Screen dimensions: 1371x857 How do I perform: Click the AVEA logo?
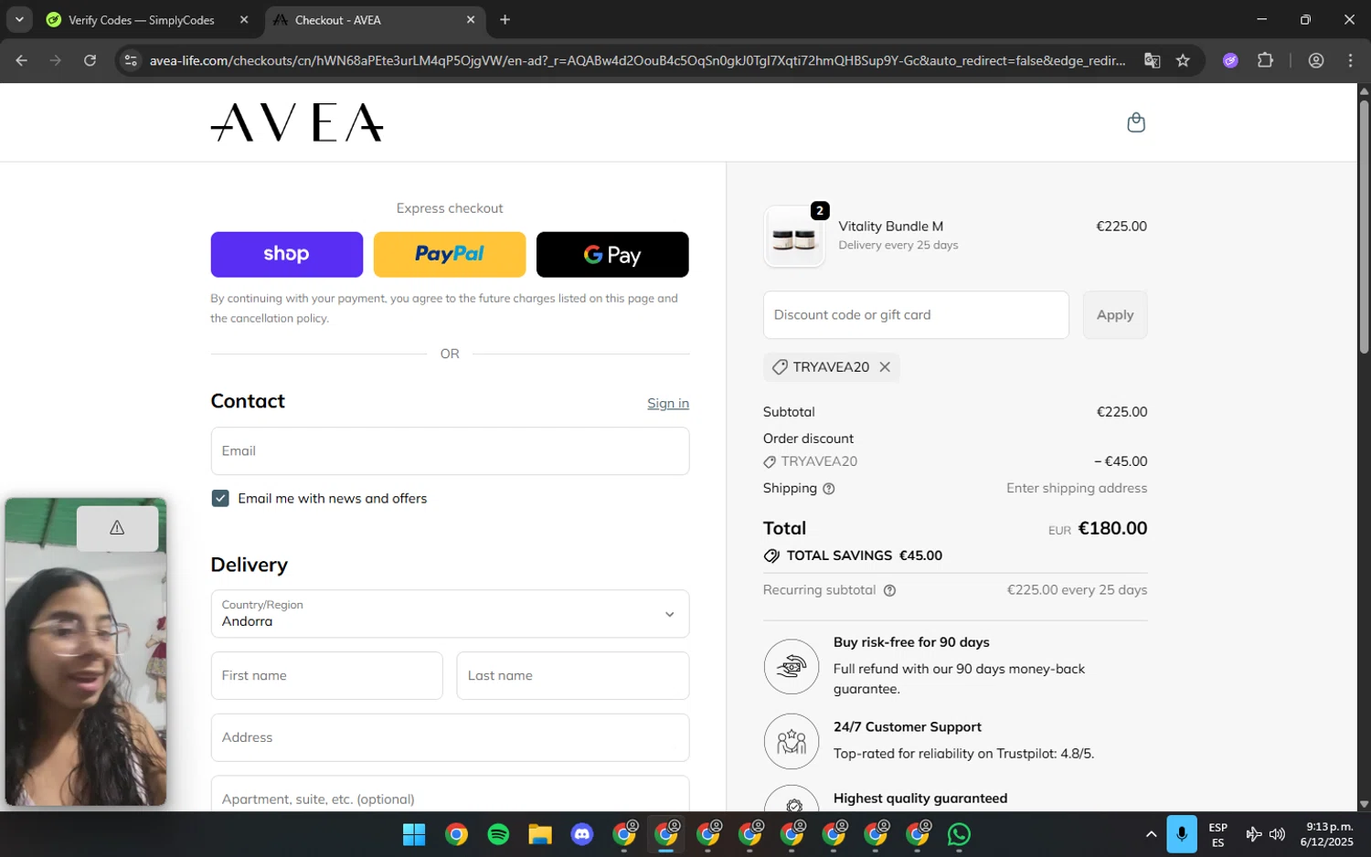(x=297, y=122)
